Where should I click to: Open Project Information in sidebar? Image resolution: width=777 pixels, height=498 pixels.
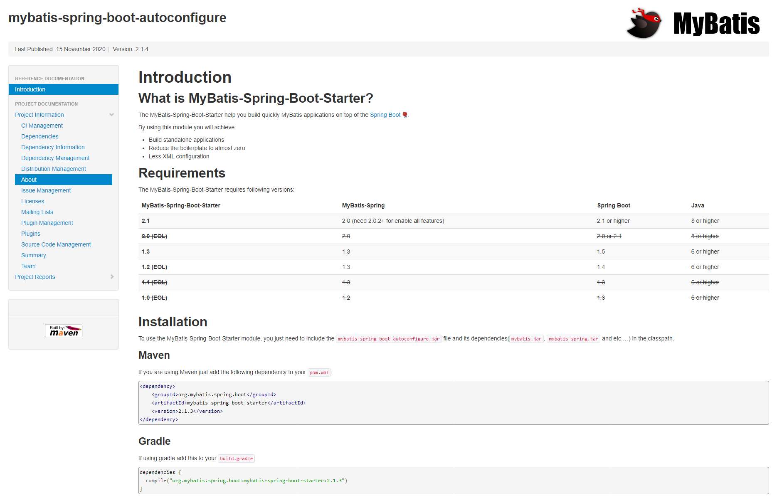click(39, 115)
